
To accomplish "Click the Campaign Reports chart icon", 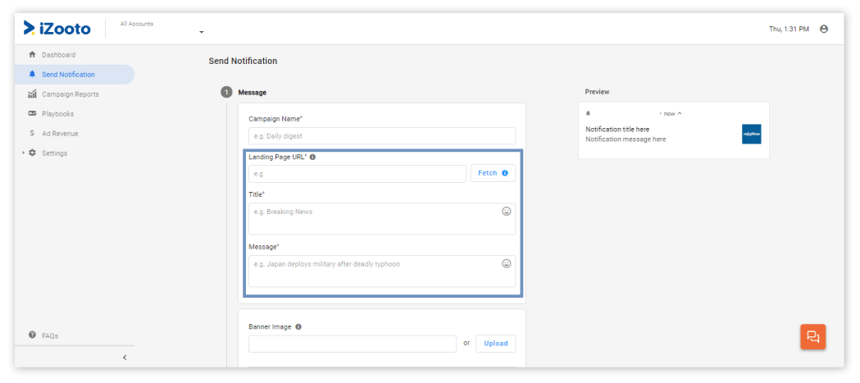I will tap(32, 93).
